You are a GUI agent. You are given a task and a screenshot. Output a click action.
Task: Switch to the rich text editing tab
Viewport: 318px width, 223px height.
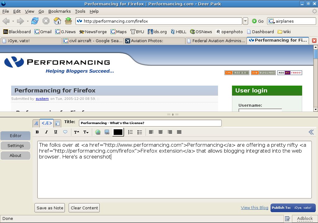click(36, 123)
